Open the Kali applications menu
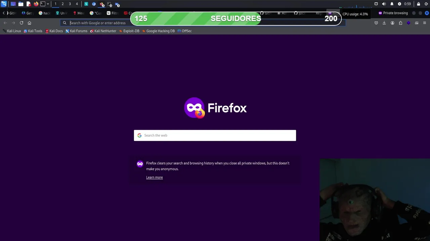 (4, 4)
